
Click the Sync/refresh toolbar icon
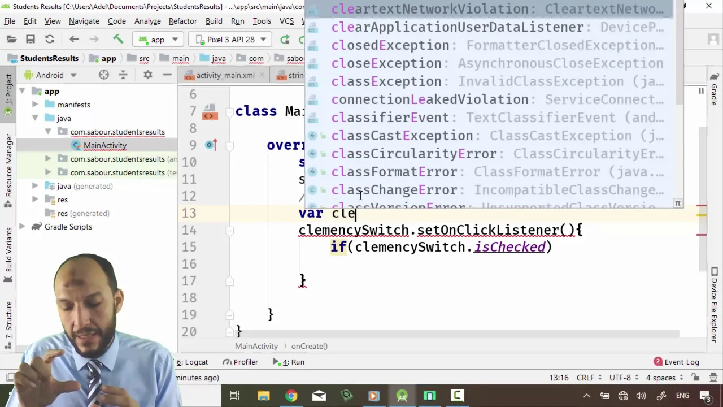click(x=50, y=40)
